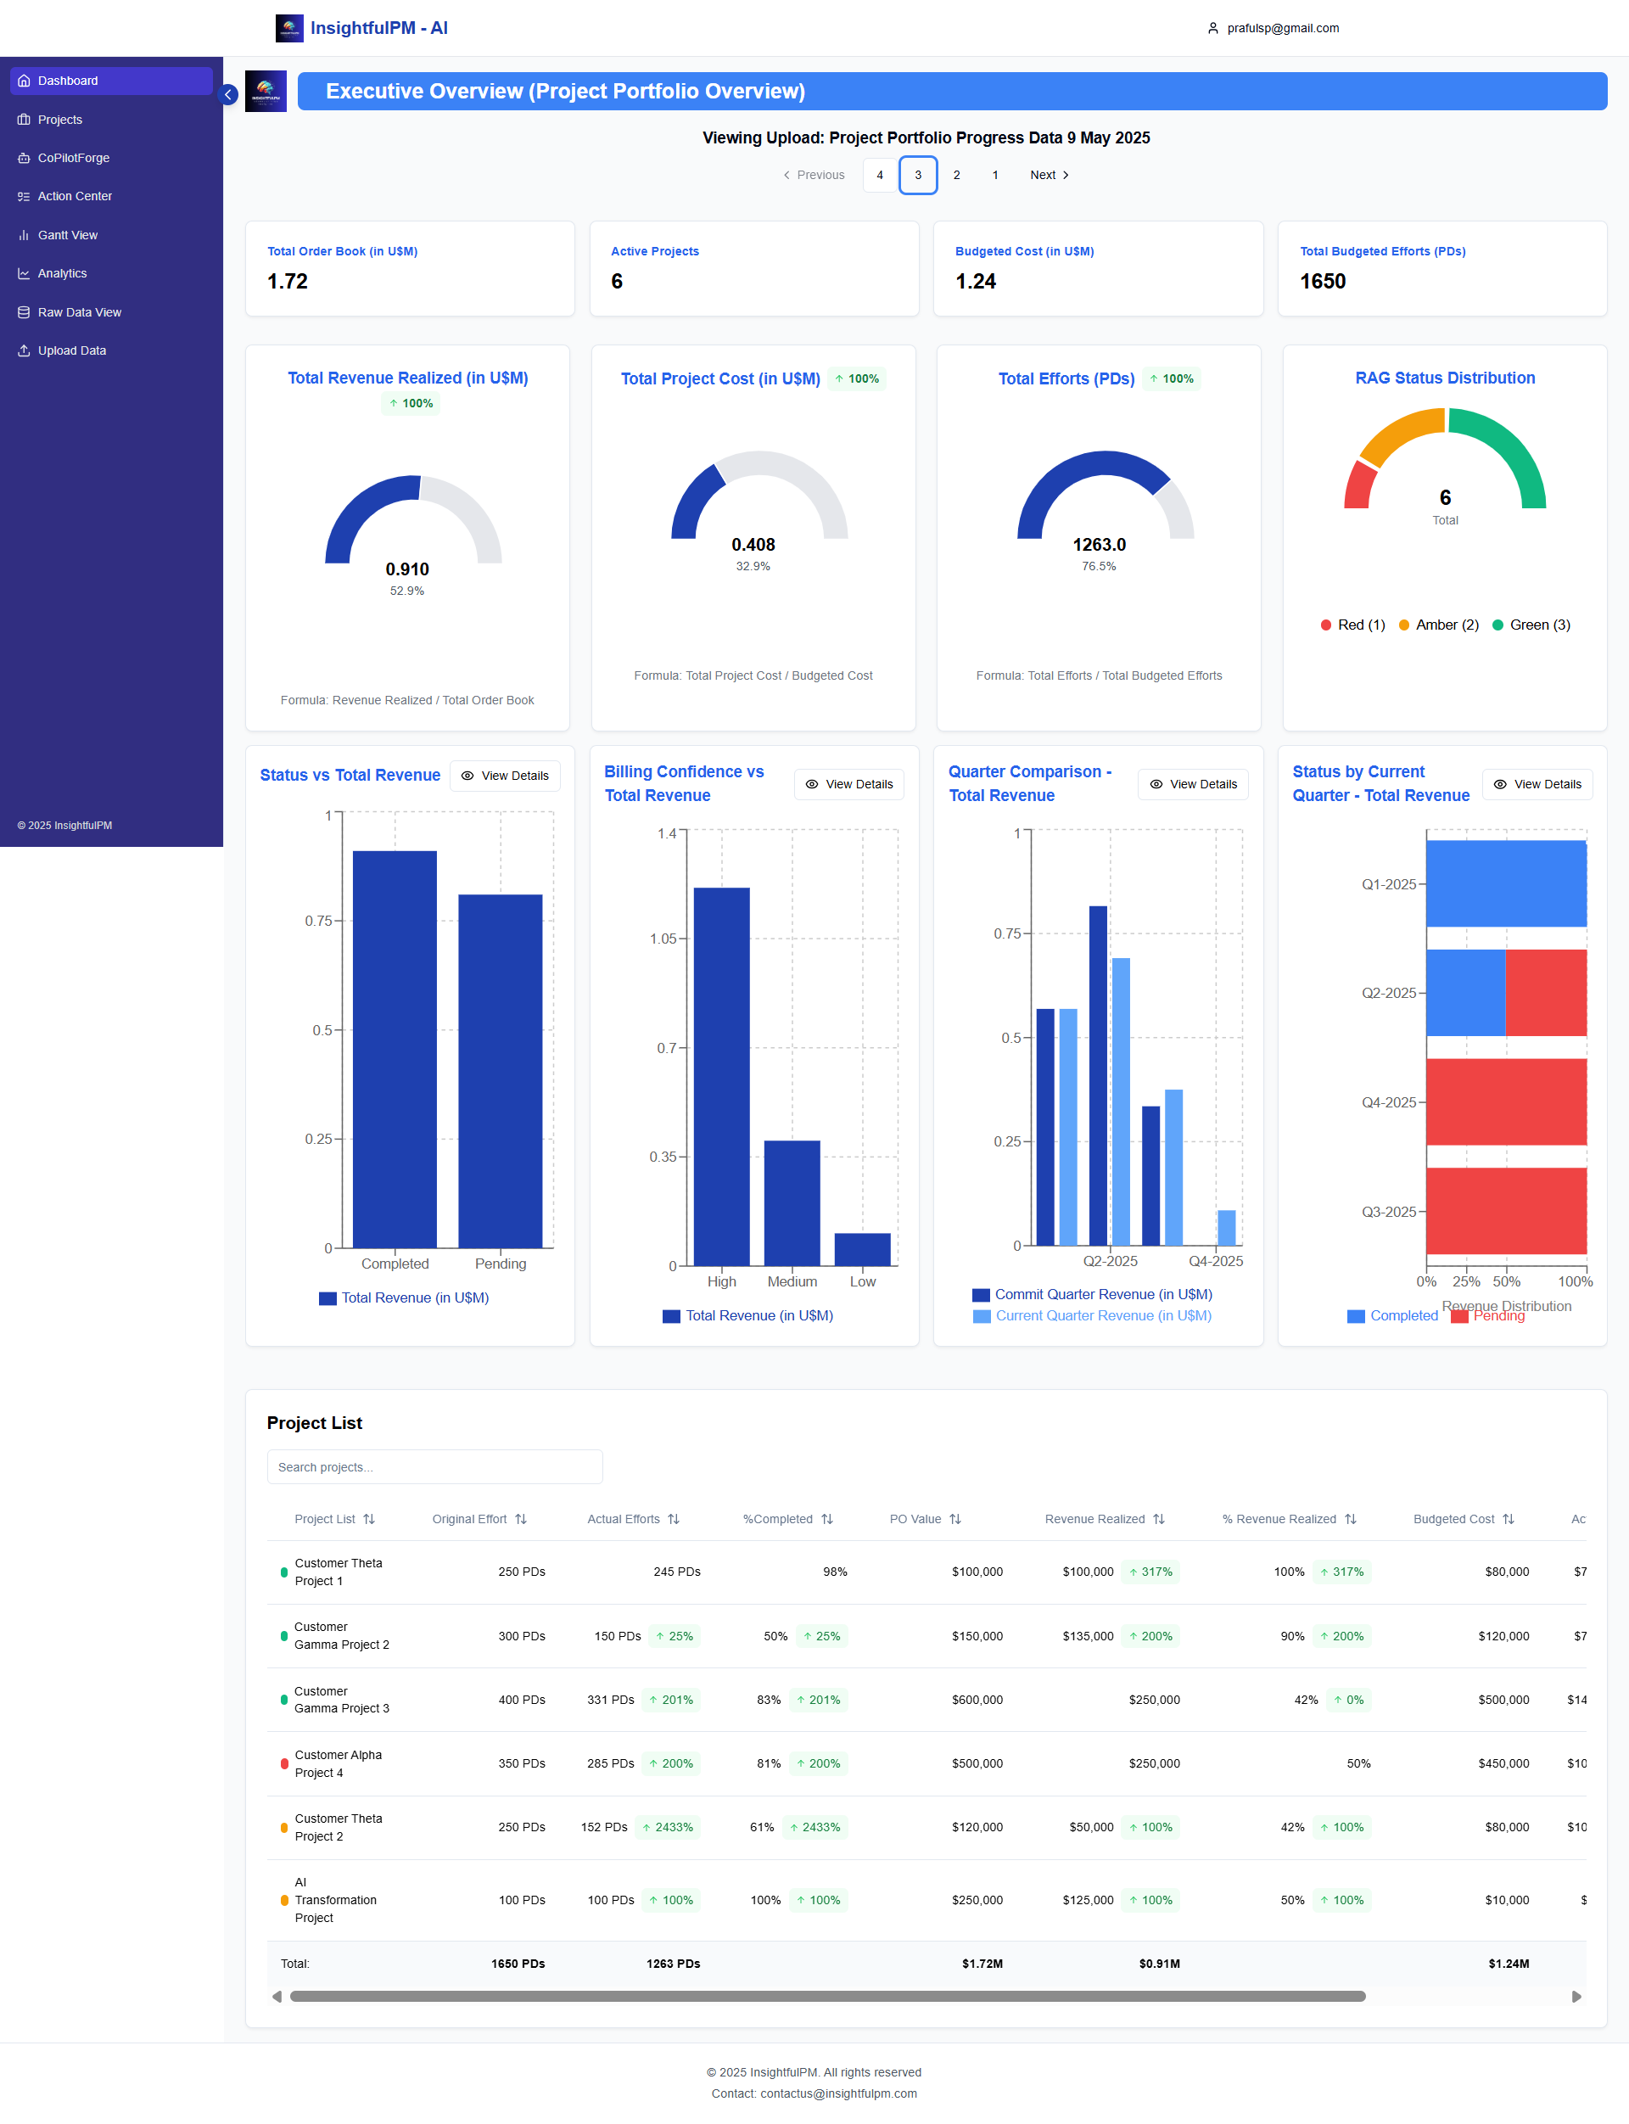Click the Analytics chart icon
The image size is (1629, 2124).
tap(23, 273)
